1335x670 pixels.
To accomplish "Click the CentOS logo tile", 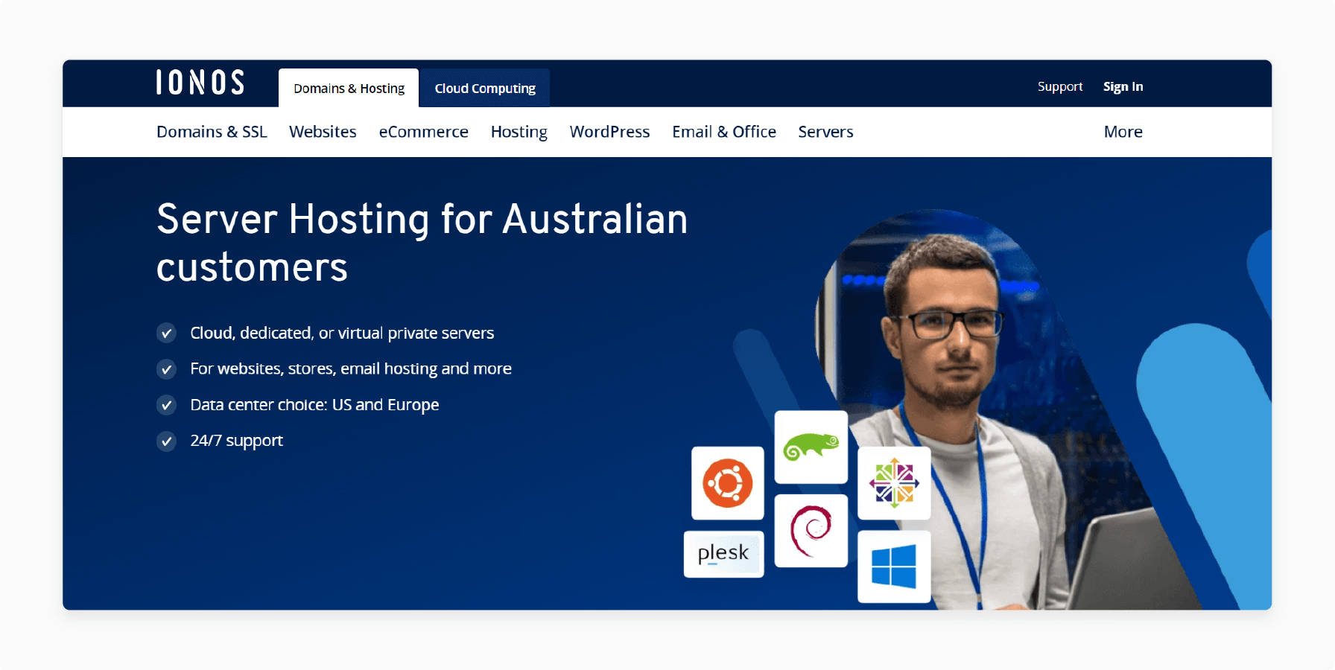I will pyautogui.click(x=894, y=483).
